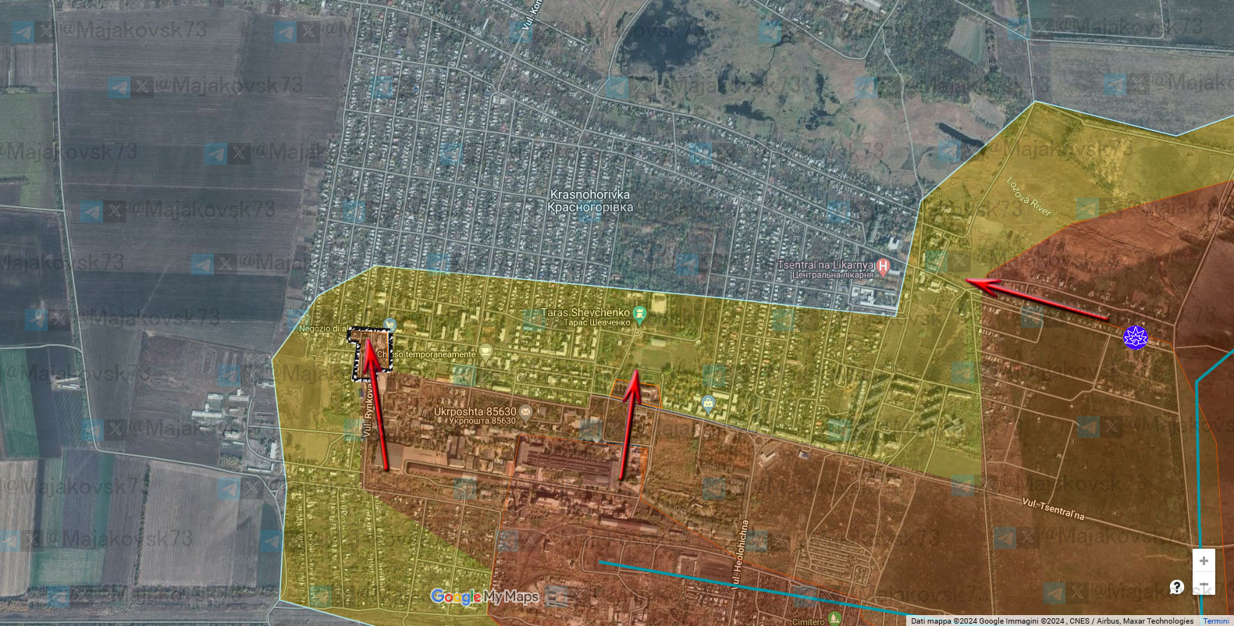
Task: Click the blue star map marker
Action: (1136, 337)
